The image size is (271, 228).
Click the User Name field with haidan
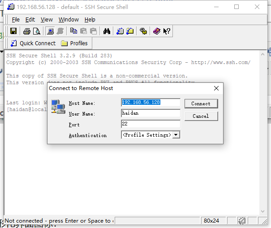tap(151, 113)
